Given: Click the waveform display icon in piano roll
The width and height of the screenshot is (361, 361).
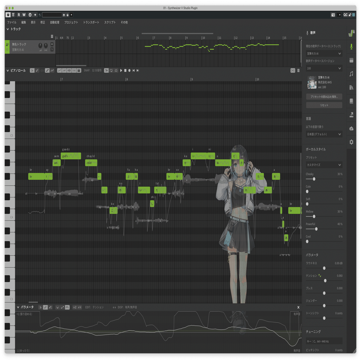Looking at the screenshot, I should tap(69, 70).
